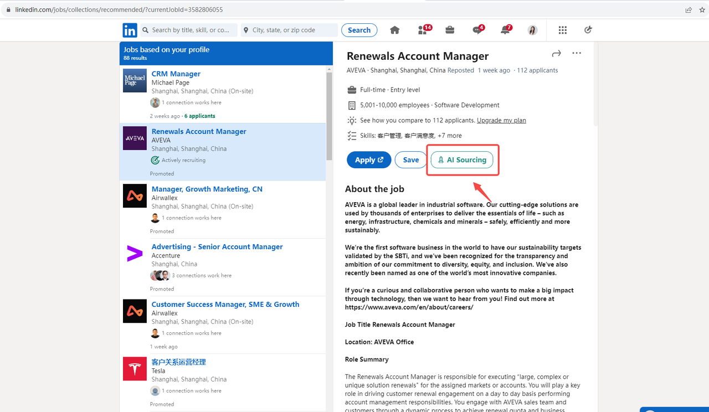Click the LinkedIn logo icon
This screenshot has width=709, height=412.
click(x=130, y=30)
